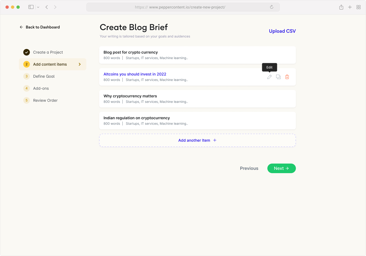Click Add another Item
Image resolution: width=366 pixels, height=256 pixels.
[x=197, y=140]
